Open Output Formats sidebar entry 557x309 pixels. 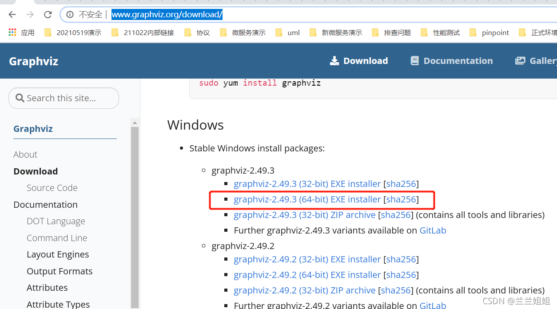60,271
